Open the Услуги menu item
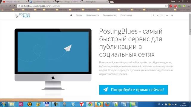The image size is (191, 107). click(79, 15)
